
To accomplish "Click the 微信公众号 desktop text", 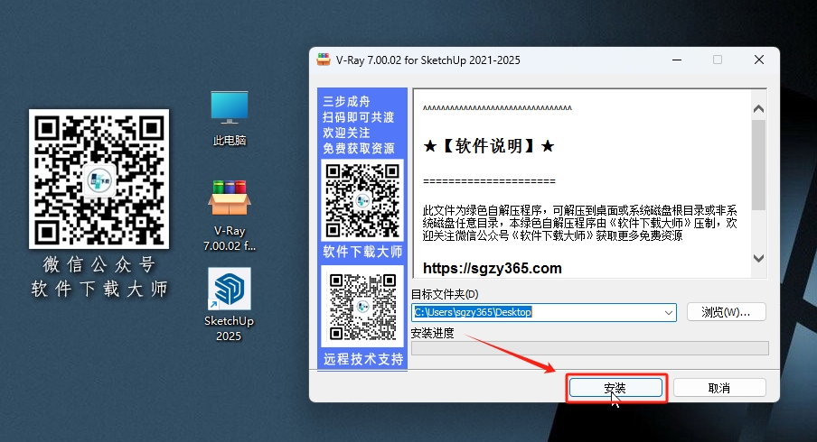I will [x=99, y=264].
